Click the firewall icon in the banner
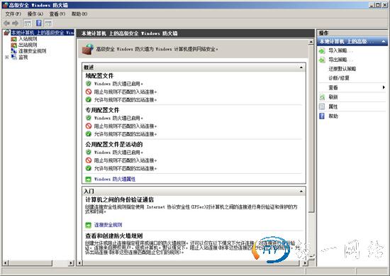This screenshot has width=390, height=276. [x=88, y=49]
